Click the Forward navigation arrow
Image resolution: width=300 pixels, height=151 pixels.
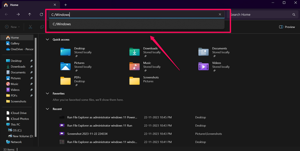(18, 15)
